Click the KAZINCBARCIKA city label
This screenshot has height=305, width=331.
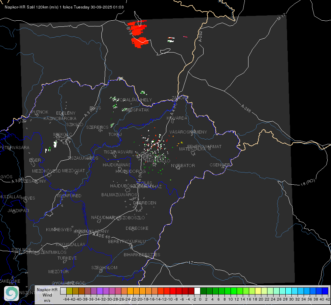click(60, 119)
